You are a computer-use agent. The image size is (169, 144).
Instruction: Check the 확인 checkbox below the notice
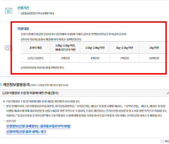coord(162,141)
